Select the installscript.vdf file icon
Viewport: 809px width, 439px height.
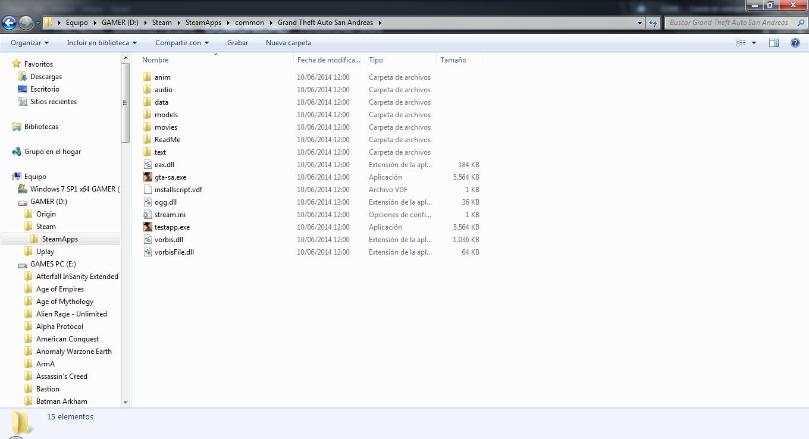click(x=148, y=190)
